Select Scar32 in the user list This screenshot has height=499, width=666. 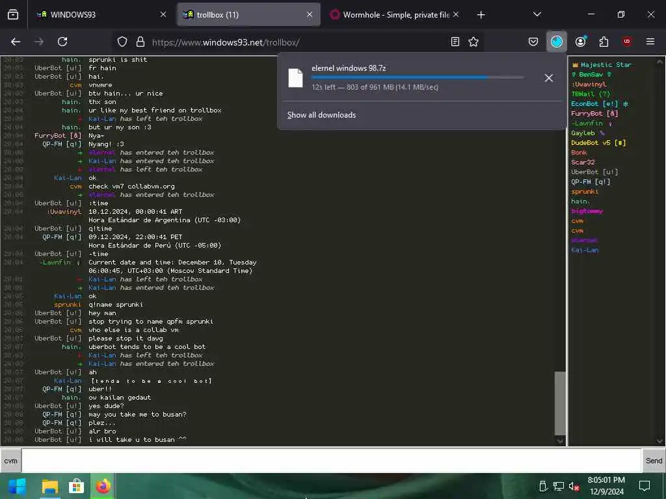tap(583, 162)
